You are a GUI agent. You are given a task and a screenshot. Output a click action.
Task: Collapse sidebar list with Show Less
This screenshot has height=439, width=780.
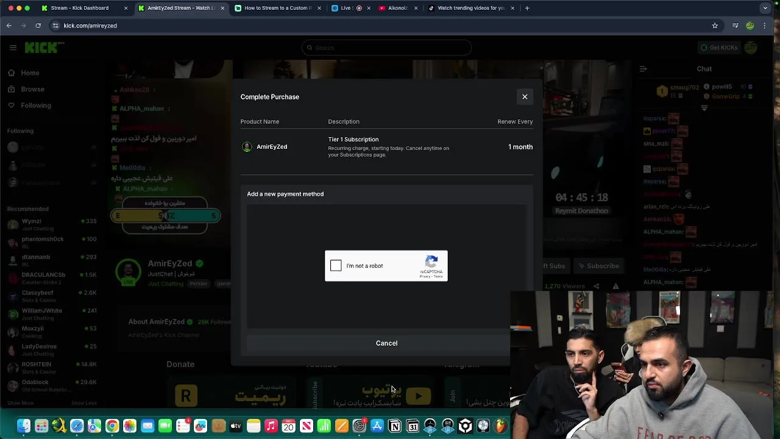[x=83, y=403]
